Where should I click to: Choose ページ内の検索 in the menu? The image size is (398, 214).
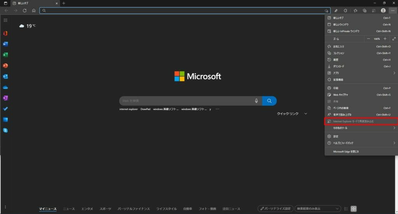pos(361,108)
